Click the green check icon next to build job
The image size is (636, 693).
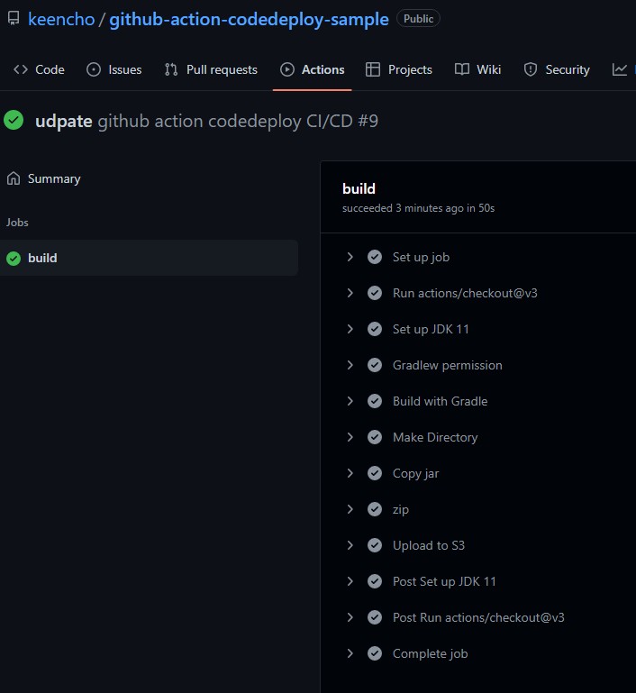click(x=14, y=259)
